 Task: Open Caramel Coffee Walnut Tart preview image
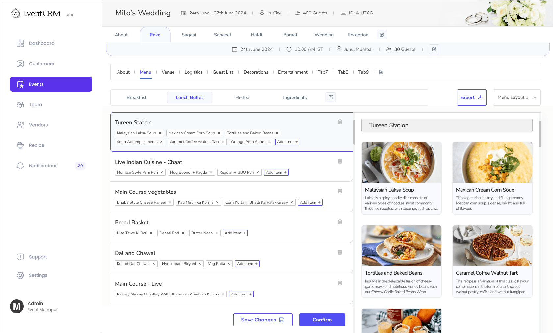492,245
